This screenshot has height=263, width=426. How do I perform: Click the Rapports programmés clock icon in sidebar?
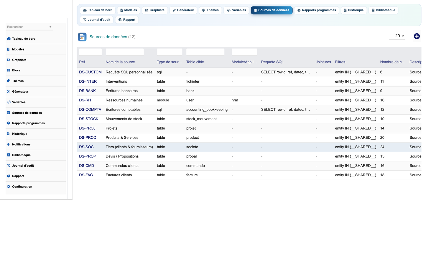(x=9, y=123)
